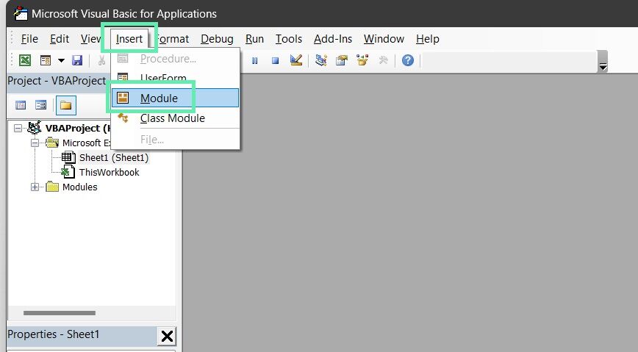Image resolution: width=638 pixels, height=352 pixels.
Task: Toggle Design Mode toolbar icon
Action: (x=296, y=60)
